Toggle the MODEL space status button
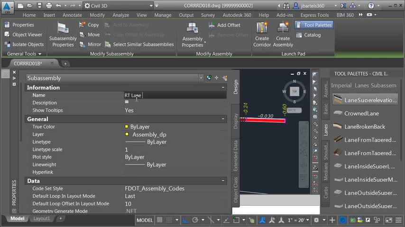Screen dimensions: 405x227 click(x=145, y=220)
